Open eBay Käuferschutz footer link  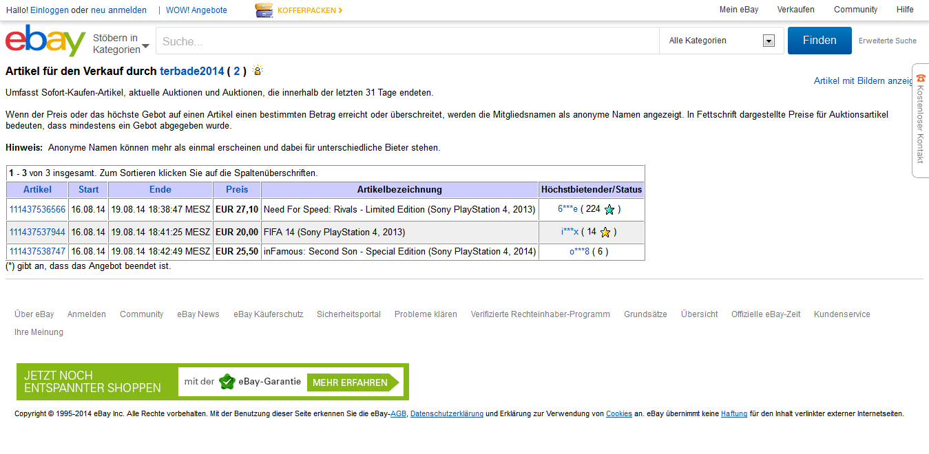point(268,314)
